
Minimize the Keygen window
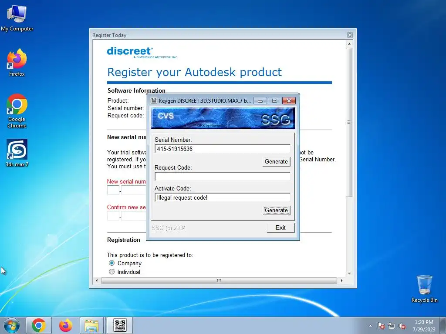click(x=260, y=100)
